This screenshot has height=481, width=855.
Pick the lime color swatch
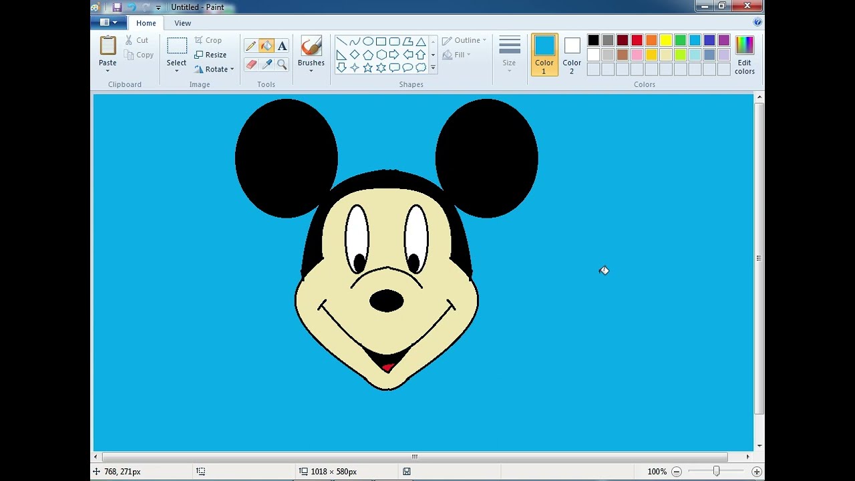[681, 55]
